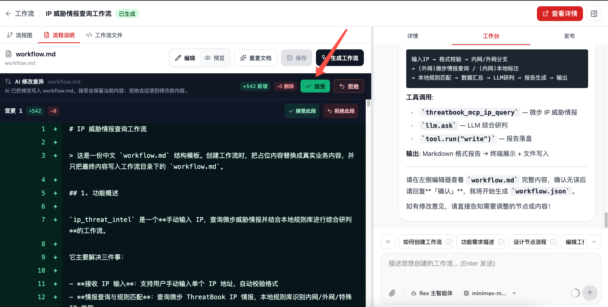Switch to 预览 mode

215,58
